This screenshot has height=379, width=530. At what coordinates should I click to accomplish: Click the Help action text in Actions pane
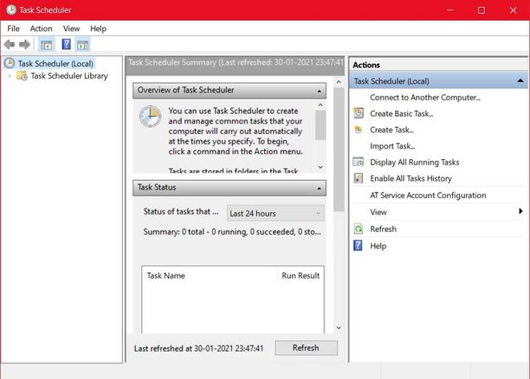pyautogui.click(x=378, y=246)
